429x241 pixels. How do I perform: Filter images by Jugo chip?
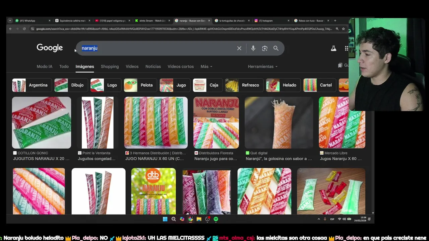tap(175, 85)
